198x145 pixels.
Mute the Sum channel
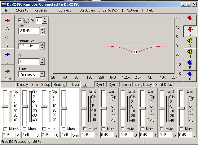[64, 129]
